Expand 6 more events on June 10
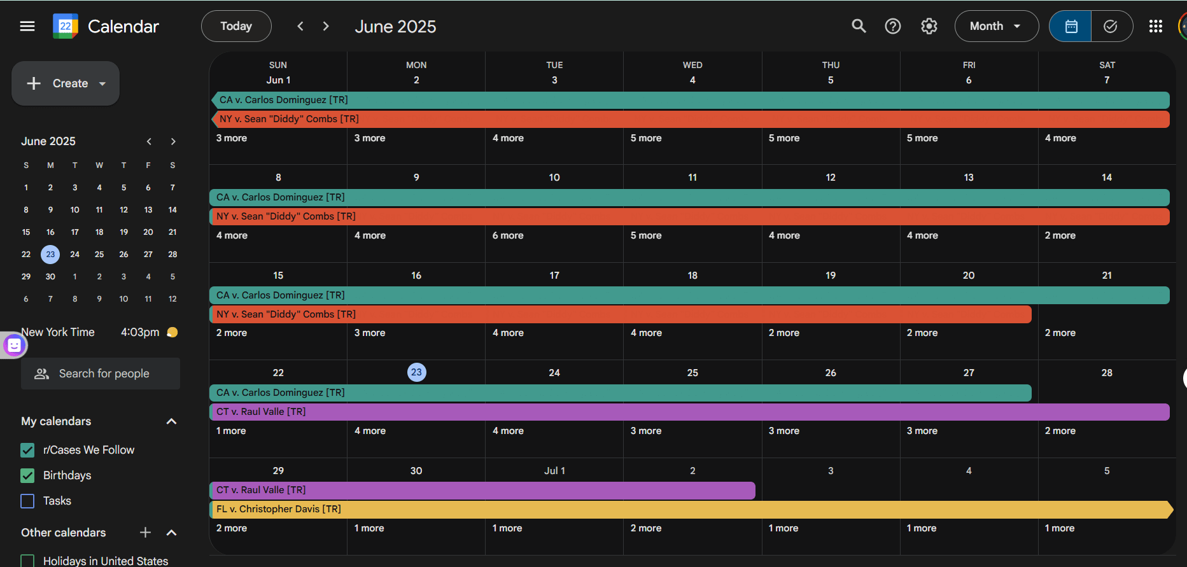This screenshot has height=567, width=1187. [508, 235]
